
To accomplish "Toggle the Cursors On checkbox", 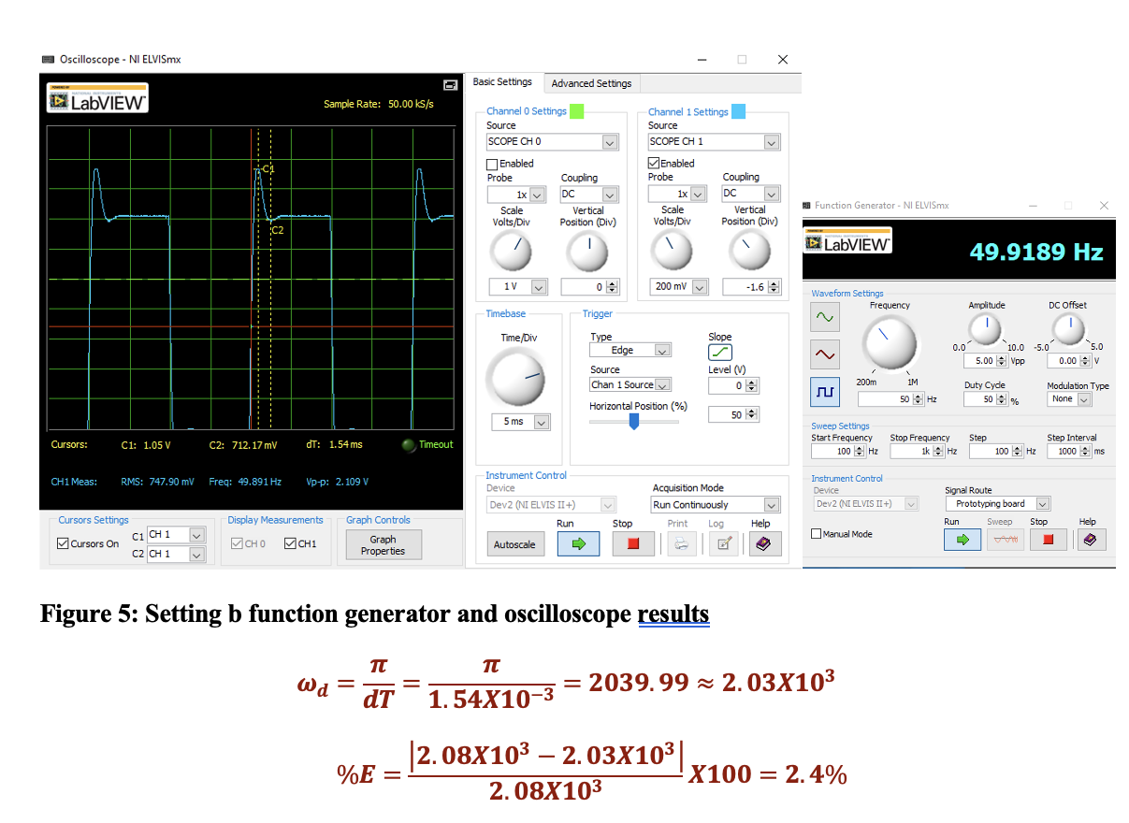I will [63, 543].
